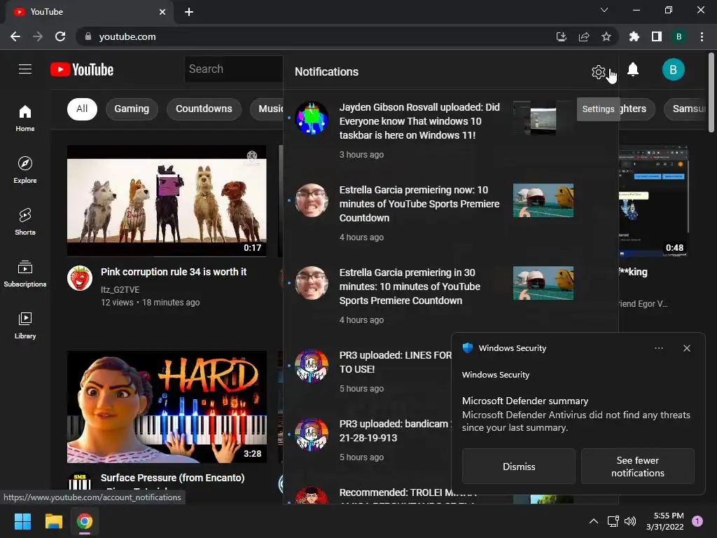Open the account avatar menu B

(673, 69)
